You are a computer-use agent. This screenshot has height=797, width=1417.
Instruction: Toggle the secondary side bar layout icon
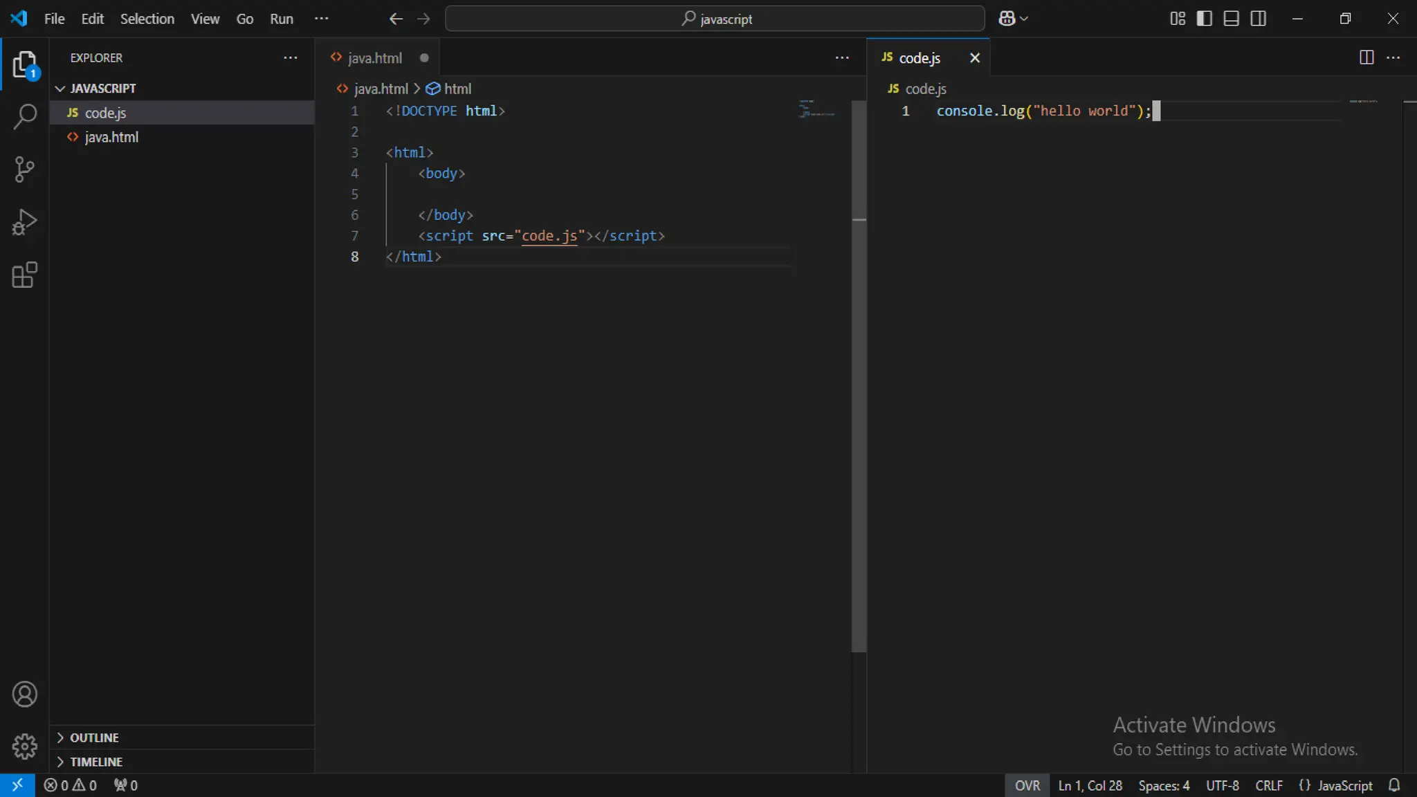tap(1258, 19)
